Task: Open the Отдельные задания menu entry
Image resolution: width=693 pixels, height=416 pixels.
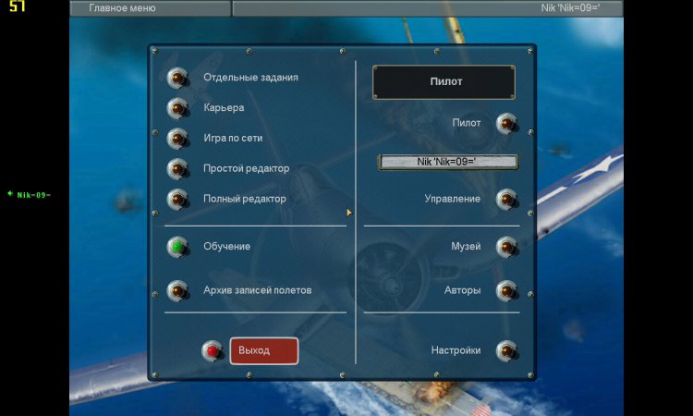Action: click(250, 78)
